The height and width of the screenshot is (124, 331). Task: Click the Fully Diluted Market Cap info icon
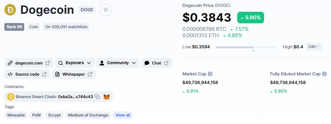coord(324,74)
